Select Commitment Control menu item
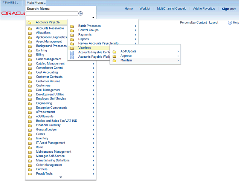Image resolution: width=241 pixels, height=181 pixels. pyautogui.click(x=50, y=68)
